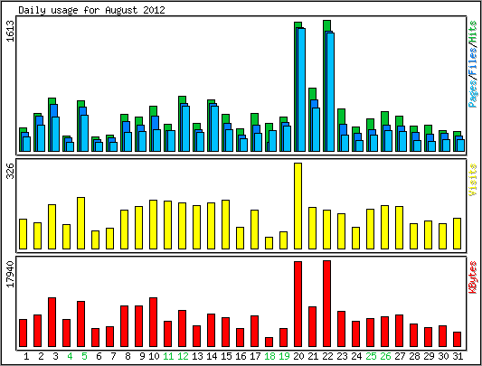
Task: Click the day 4 label on the x-axis
Action: tap(70, 356)
